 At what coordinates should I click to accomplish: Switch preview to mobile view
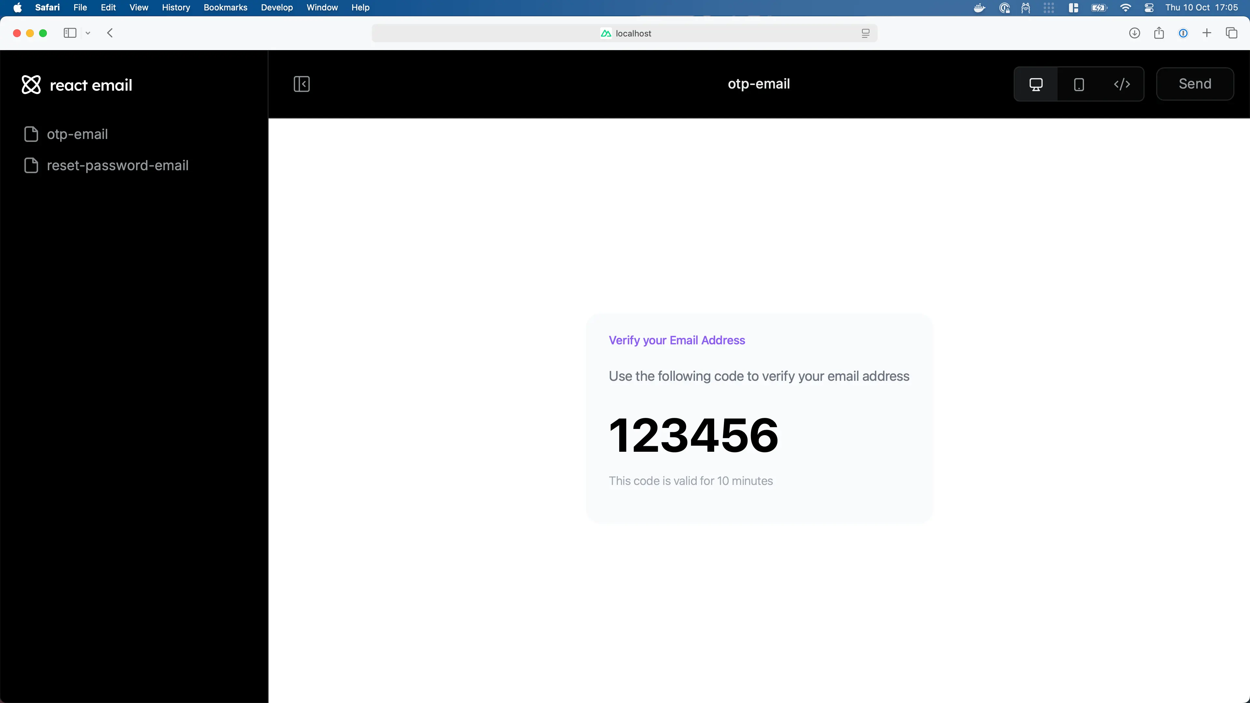[1078, 83]
